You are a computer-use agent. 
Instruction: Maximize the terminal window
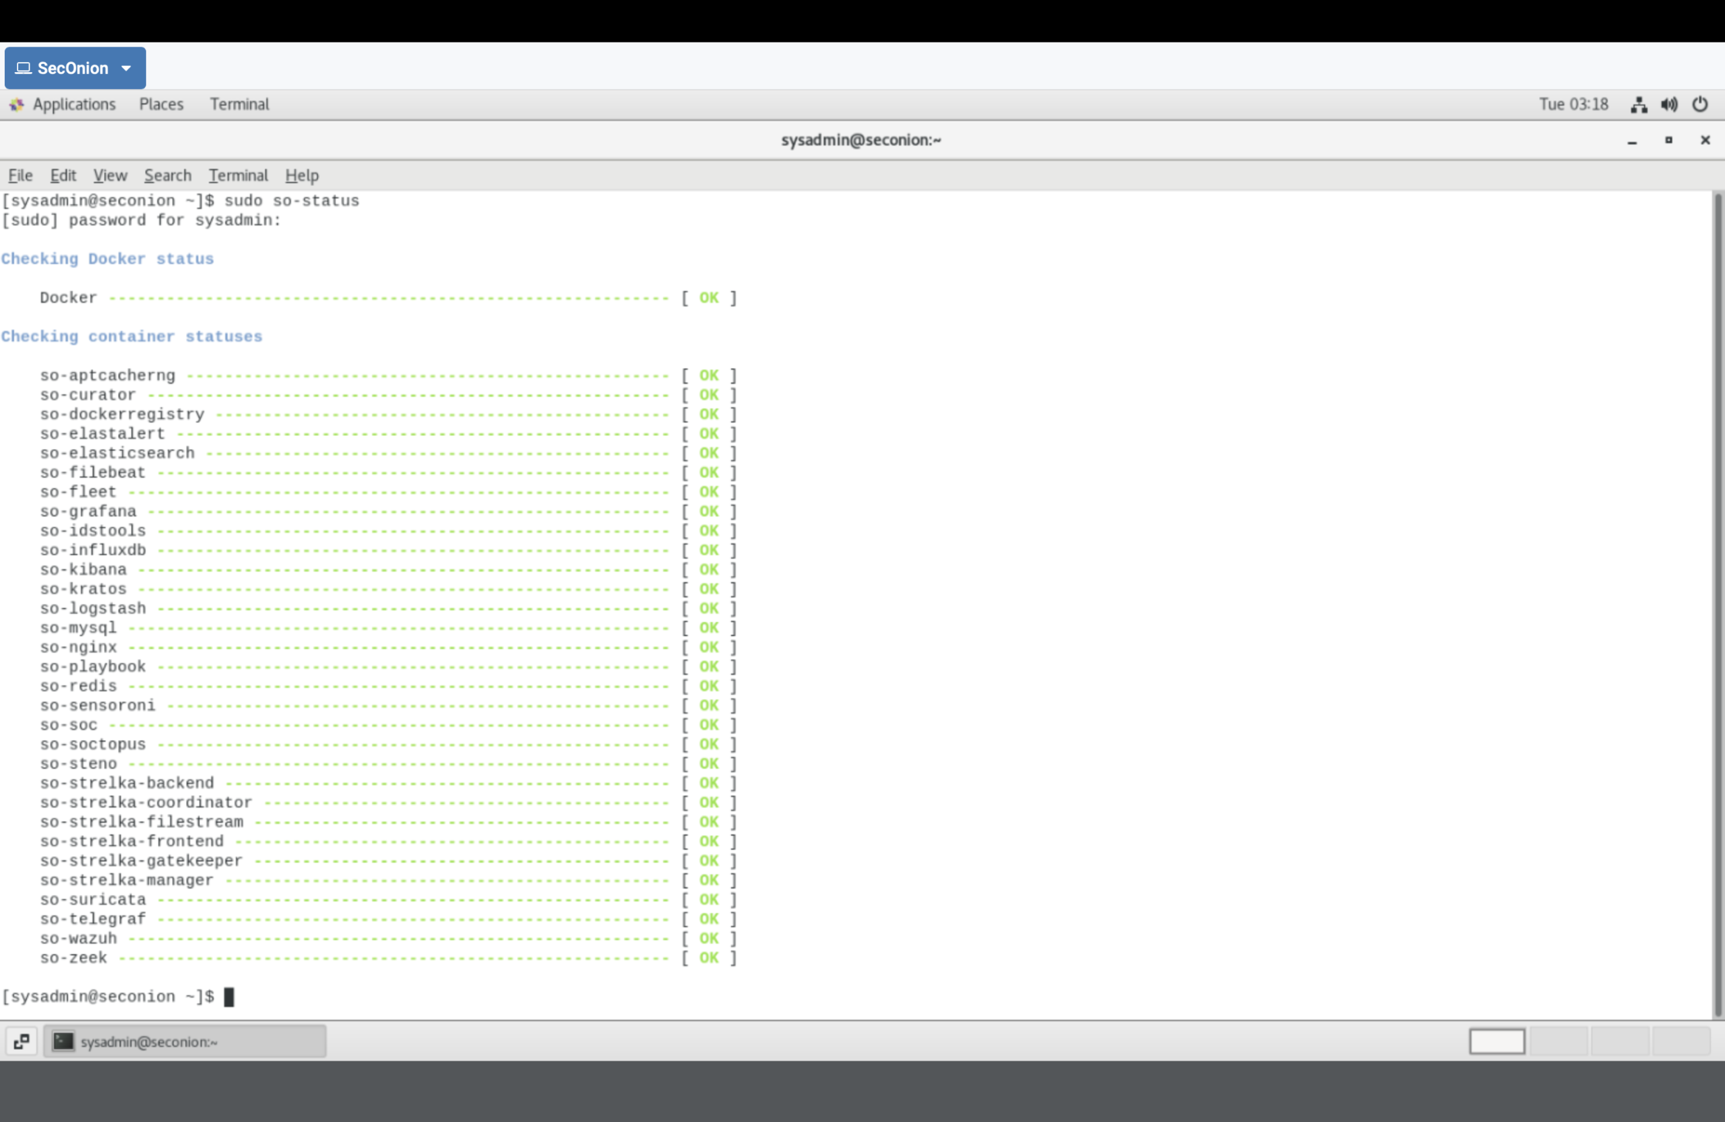pyautogui.click(x=1668, y=140)
